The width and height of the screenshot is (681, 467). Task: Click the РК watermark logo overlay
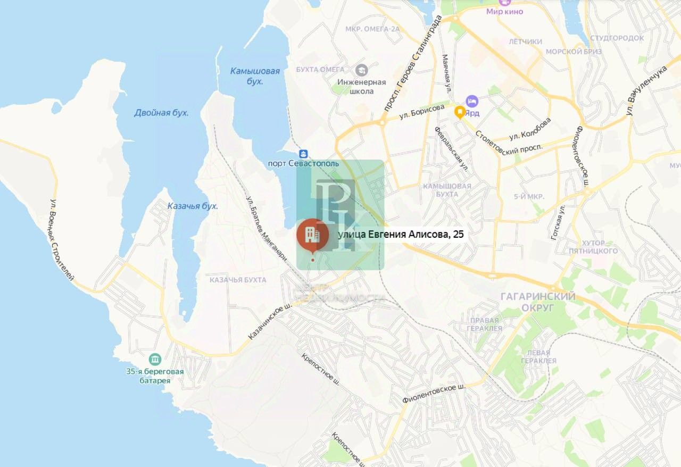point(340,215)
